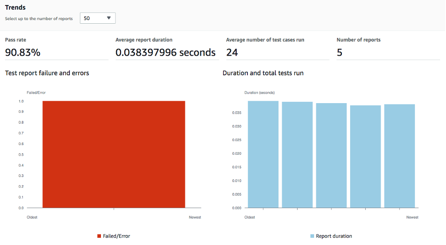Viewport: 446px width, 245px height.
Task: Click Oldest label under the failure chart
Action: 32,217
